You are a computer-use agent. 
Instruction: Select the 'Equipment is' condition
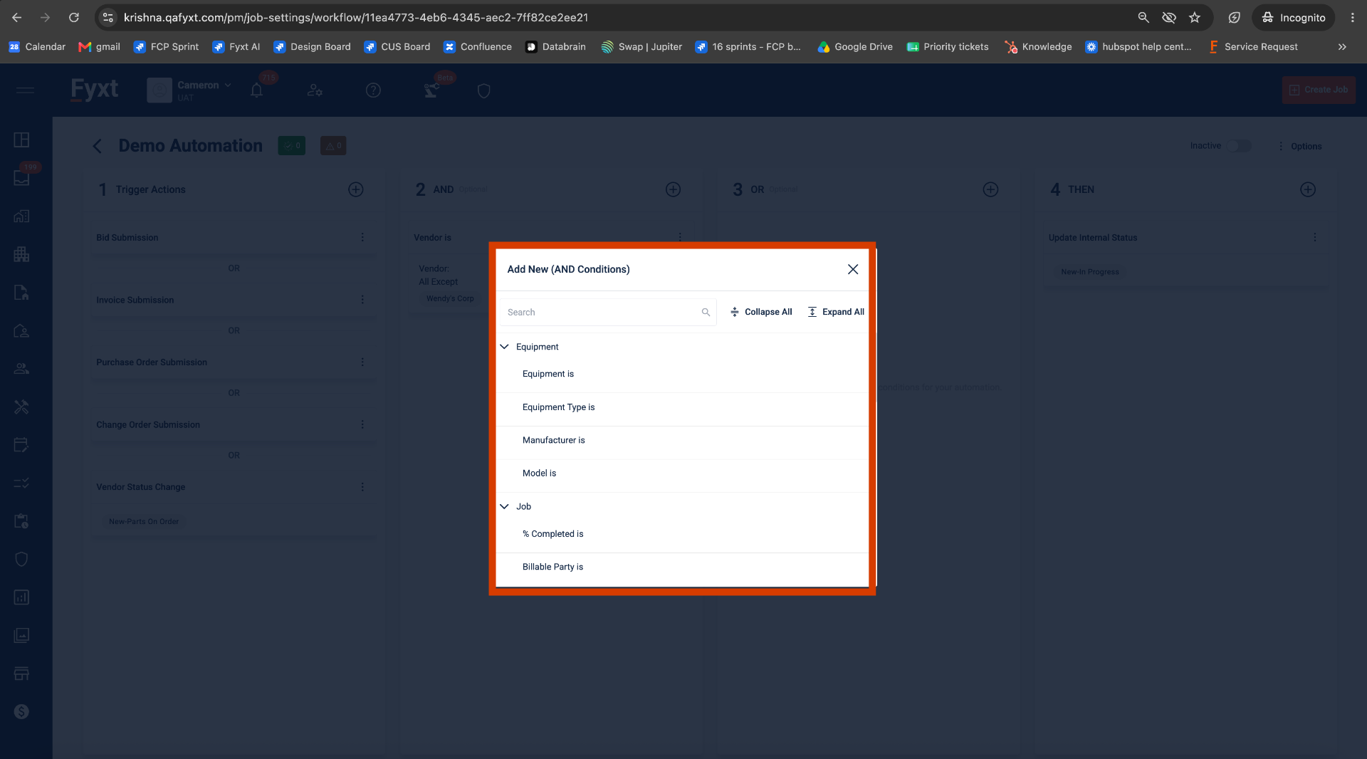coord(682,374)
